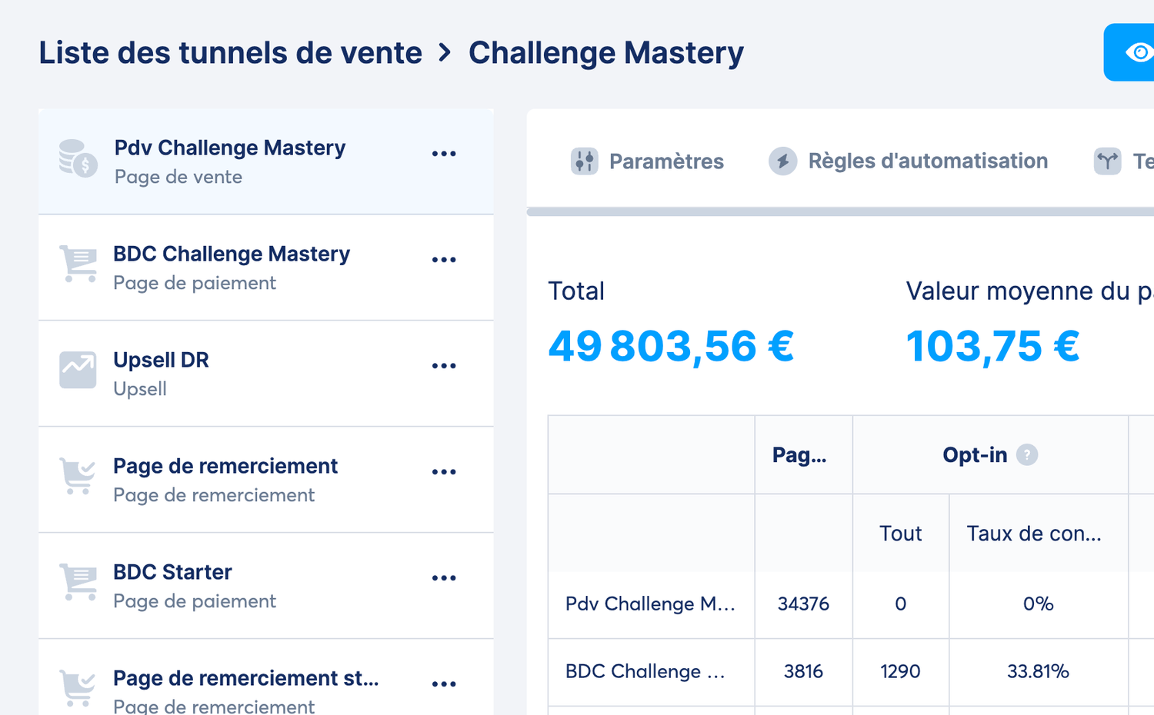Open three-dot menu for BDC Starter
This screenshot has height=715, width=1154.
pyautogui.click(x=444, y=578)
